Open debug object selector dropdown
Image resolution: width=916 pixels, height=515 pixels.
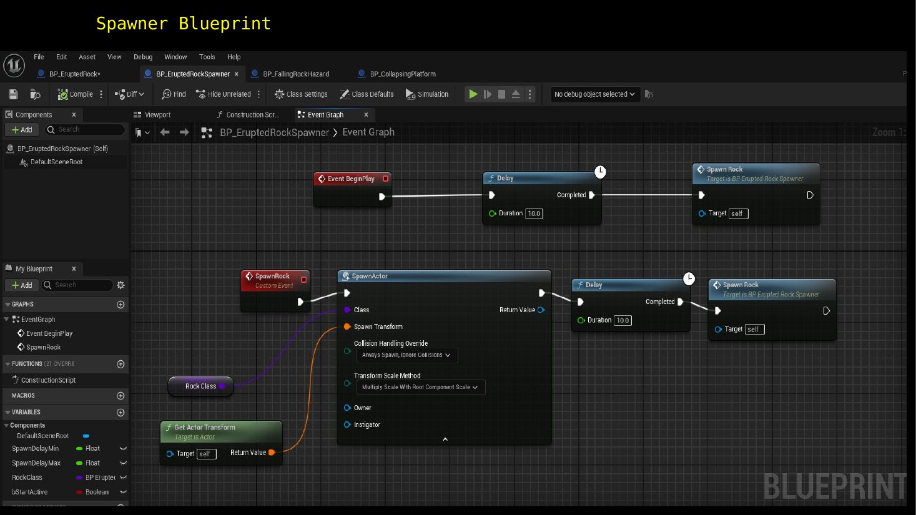pyautogui.click(x=594, y=94)
